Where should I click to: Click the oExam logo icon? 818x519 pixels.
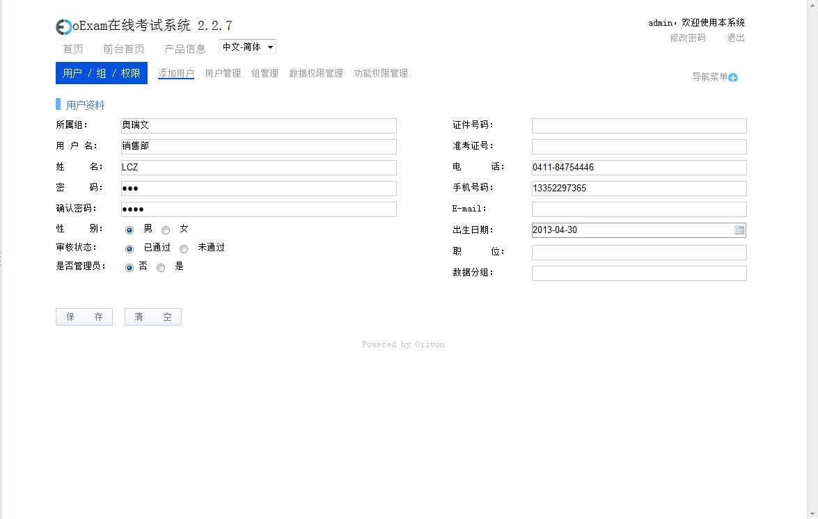click(x=63, y=27)
